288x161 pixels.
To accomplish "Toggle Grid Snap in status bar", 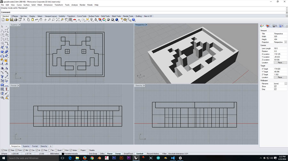I will pyautogui.click(x=93, y=154).
